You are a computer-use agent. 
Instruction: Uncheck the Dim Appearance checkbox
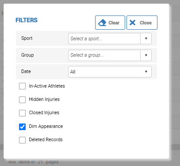coord(22,127)
